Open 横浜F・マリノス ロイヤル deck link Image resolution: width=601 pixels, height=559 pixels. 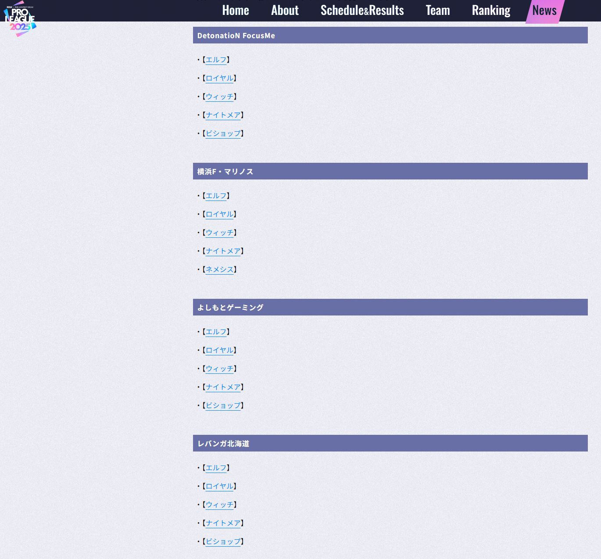click(219, 214)
